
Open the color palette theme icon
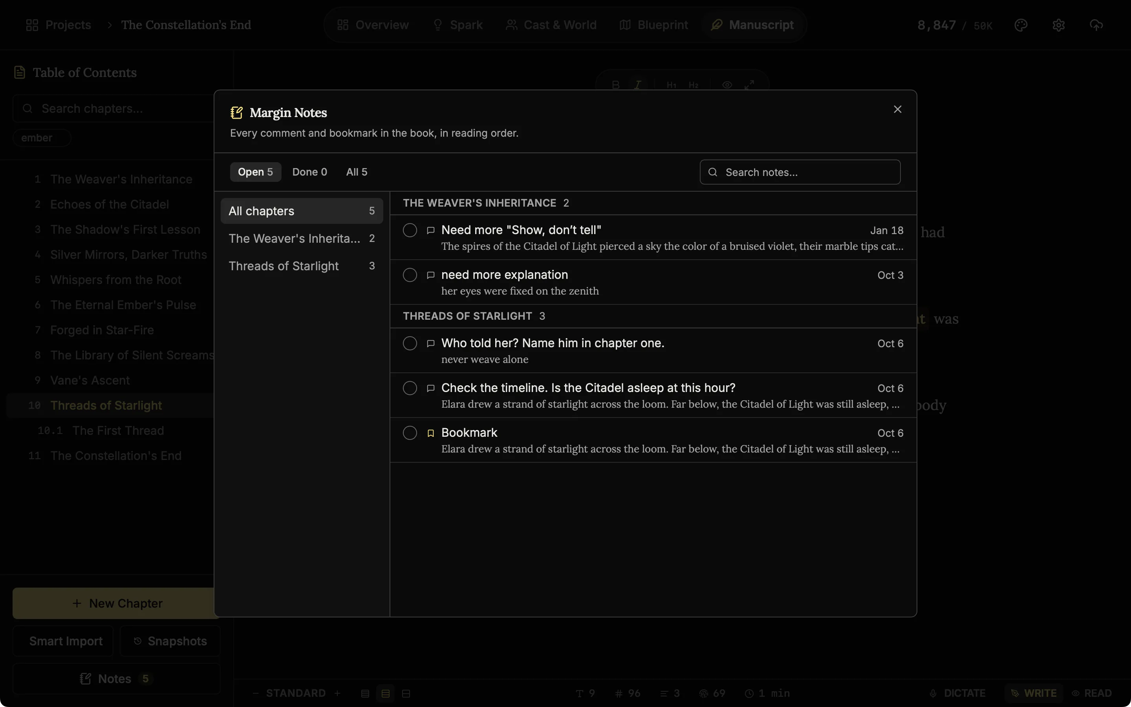[1021, 25]
